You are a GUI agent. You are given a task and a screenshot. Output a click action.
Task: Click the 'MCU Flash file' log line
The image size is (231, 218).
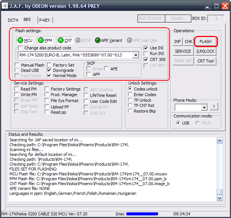(x=88, y=174)
